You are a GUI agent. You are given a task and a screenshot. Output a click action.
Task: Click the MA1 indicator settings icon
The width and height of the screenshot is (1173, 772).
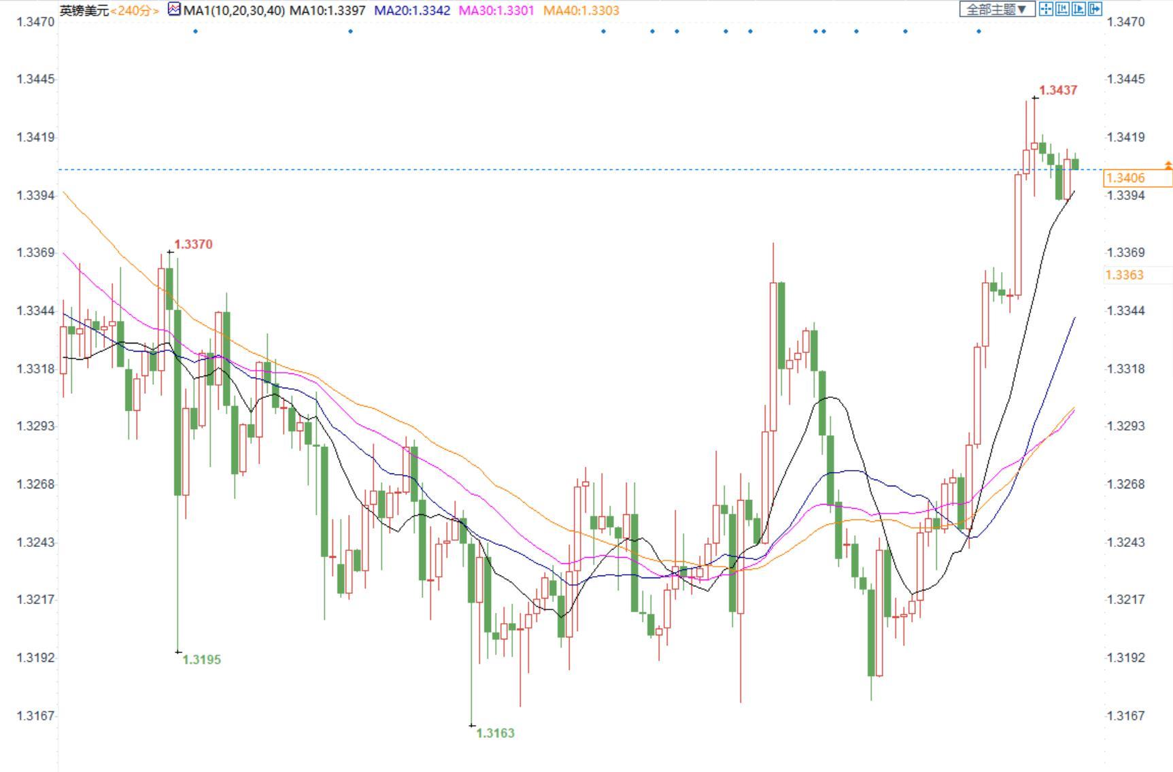click(175, 10)
